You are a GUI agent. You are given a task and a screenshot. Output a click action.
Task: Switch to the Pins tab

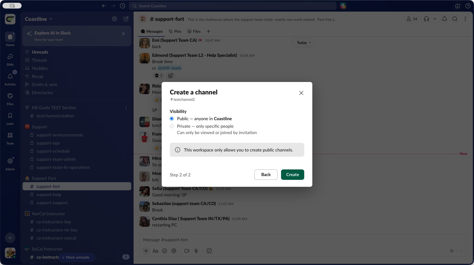click(x=175, y=31)
